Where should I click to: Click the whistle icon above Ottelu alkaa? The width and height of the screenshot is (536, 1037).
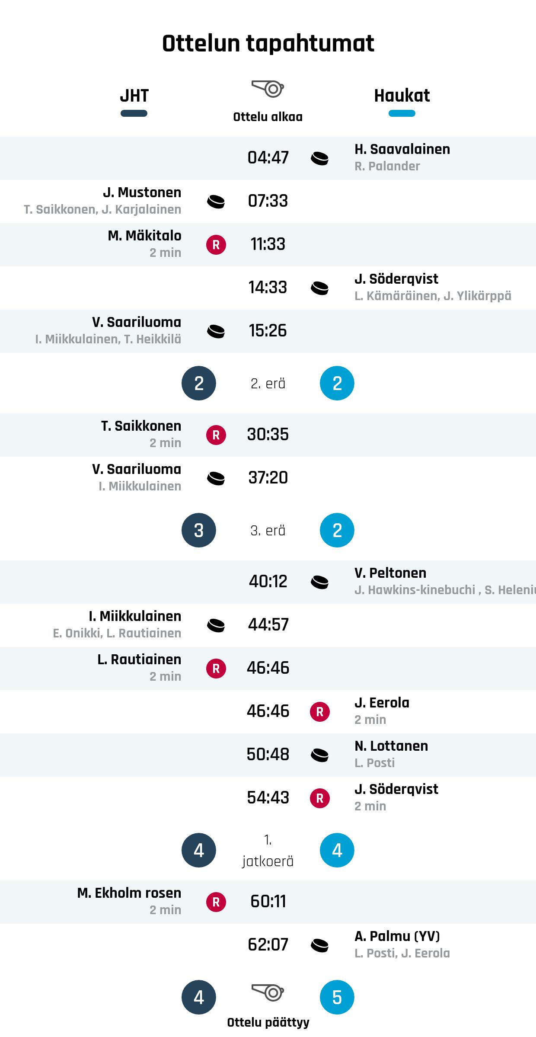268,89
